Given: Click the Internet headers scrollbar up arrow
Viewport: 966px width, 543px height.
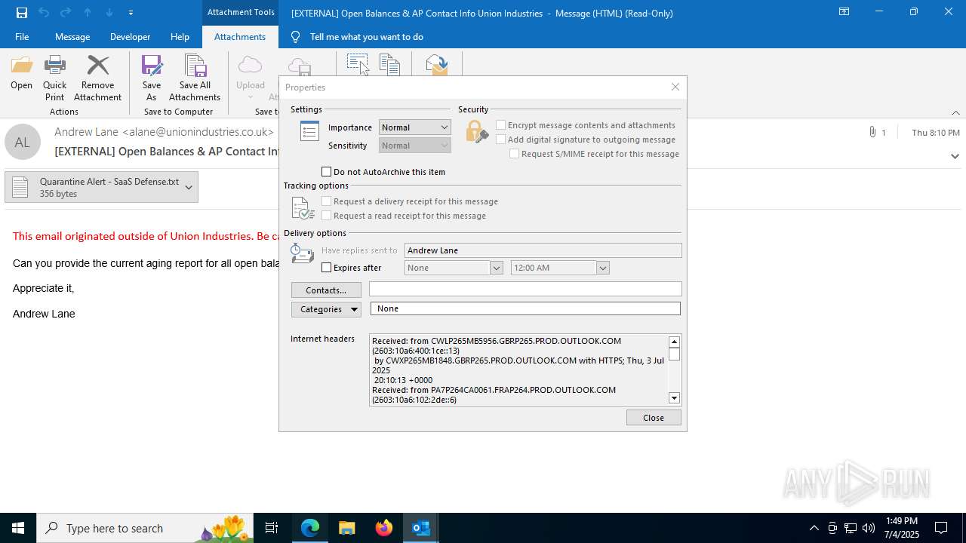Looking at the screenshot, I should [675, 342].
